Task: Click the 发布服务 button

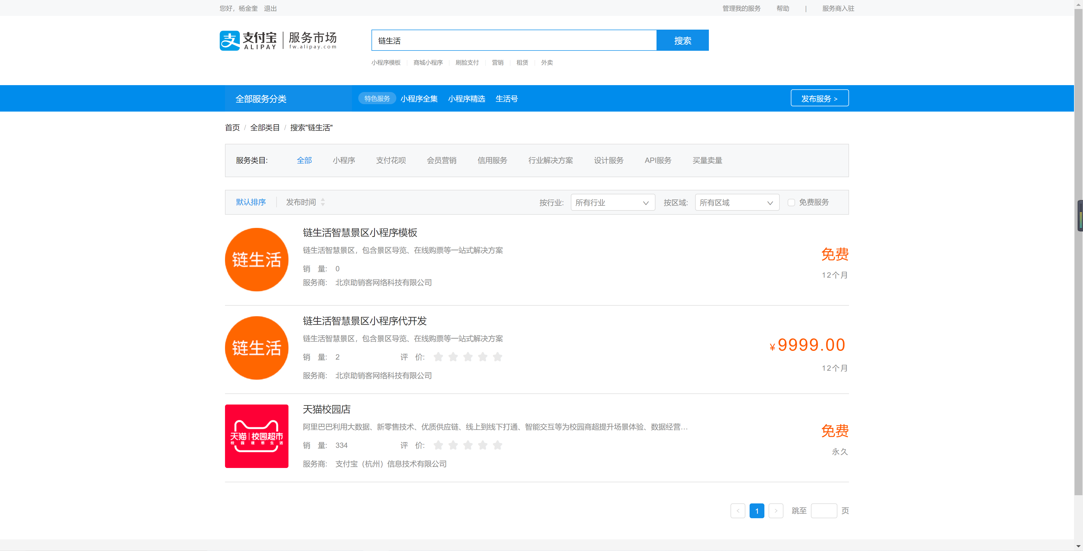Action: pos(819,98)
